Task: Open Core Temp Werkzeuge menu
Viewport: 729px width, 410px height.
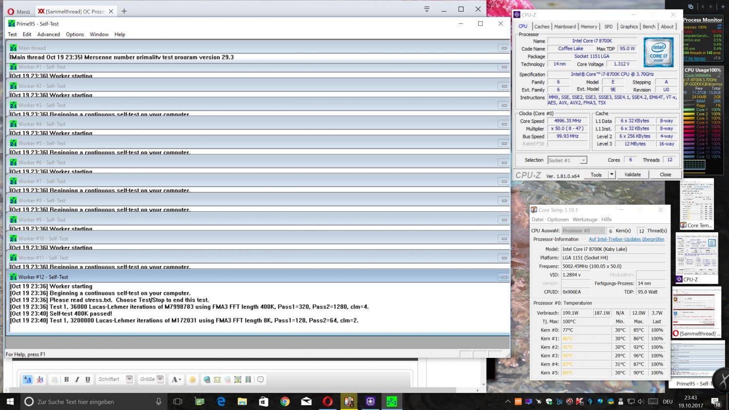Action: click(x=585, y=220)
